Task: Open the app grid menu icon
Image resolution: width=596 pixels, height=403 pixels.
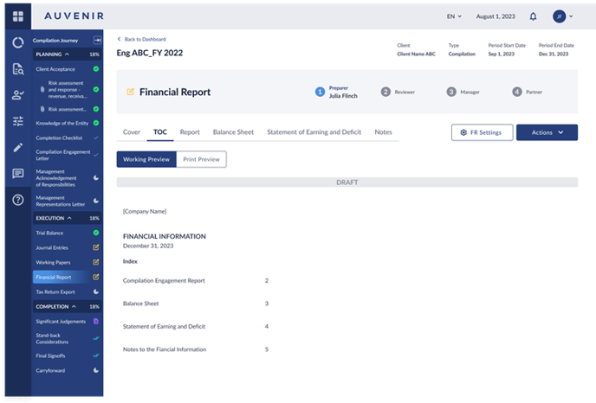Action: coord(17,16)
